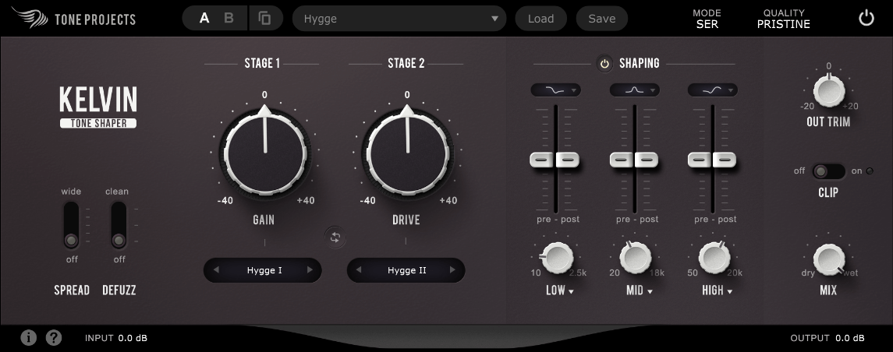Image resolution: width=893 pixels, height=352 pixels.
Task: Click the Mix dry/wet knob
Action: (829, 259)
